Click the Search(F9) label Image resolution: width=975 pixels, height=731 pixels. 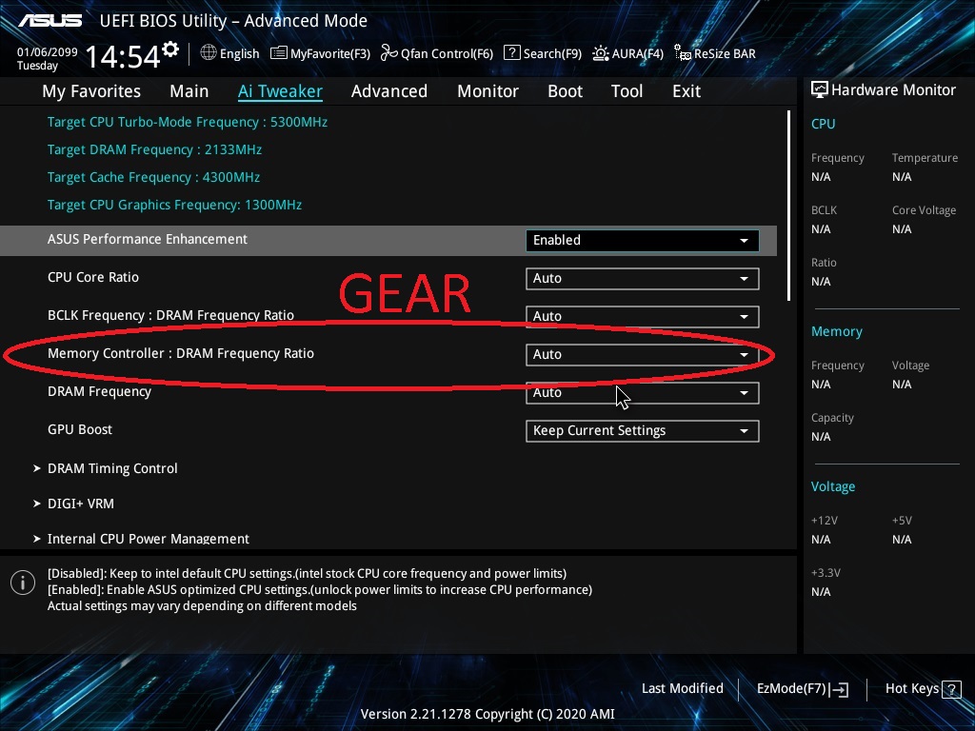(x=552, y=54)
